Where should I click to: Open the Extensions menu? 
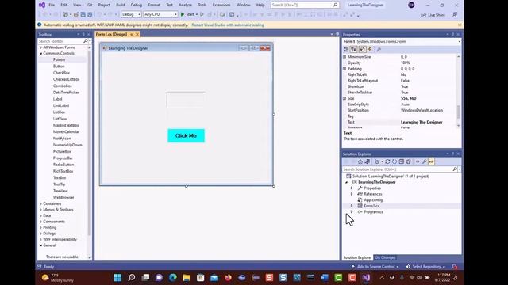pos(221,6)
